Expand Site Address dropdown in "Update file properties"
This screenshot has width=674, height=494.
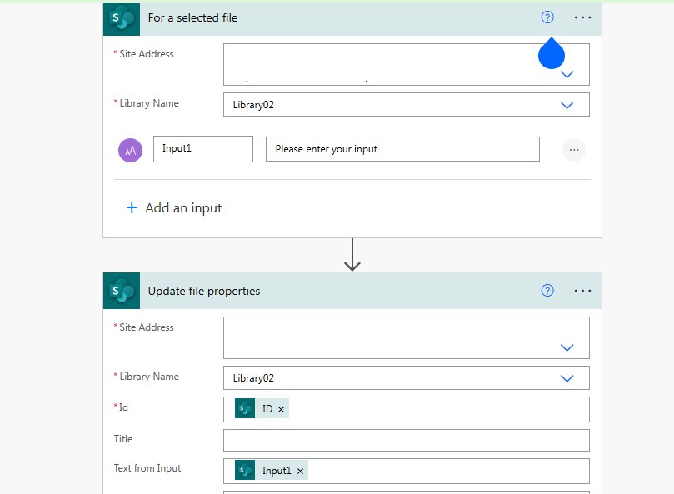point(567,347)
